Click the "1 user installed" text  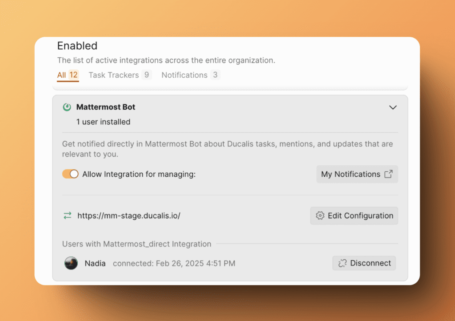[103, 122]
